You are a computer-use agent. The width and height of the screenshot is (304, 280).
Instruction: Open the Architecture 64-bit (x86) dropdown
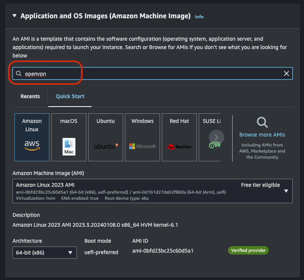pos(44,253)
